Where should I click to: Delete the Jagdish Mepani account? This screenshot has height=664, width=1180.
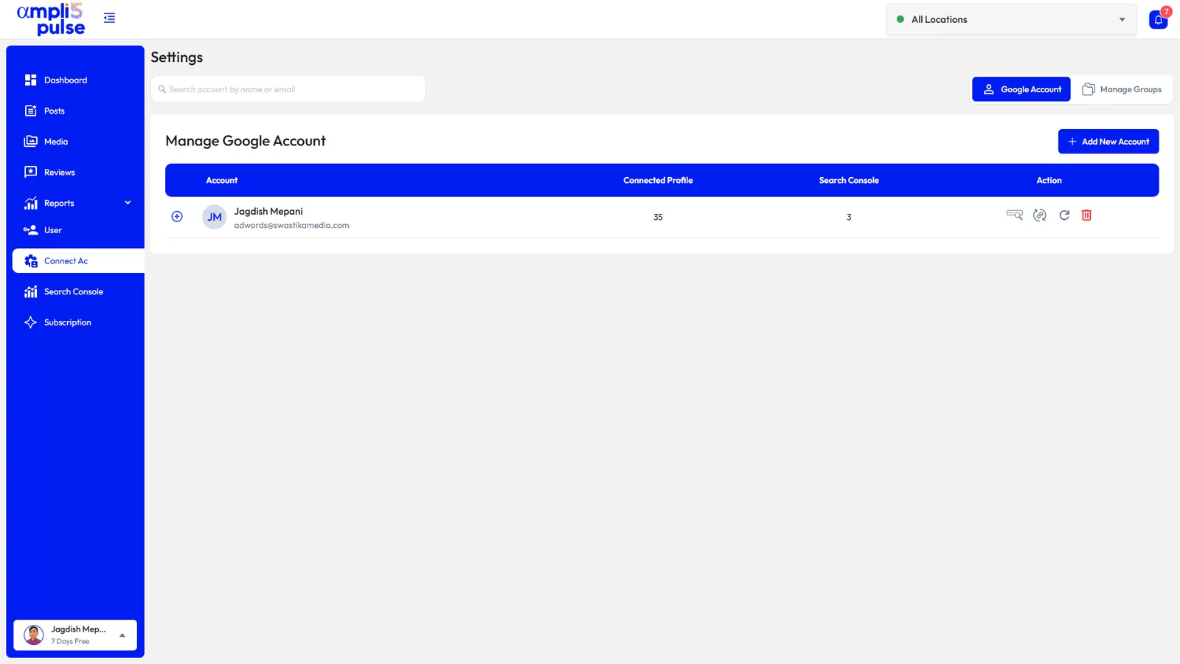point(1086,215)
